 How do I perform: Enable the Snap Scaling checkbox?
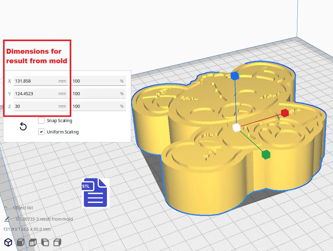(x=41, y=121)
